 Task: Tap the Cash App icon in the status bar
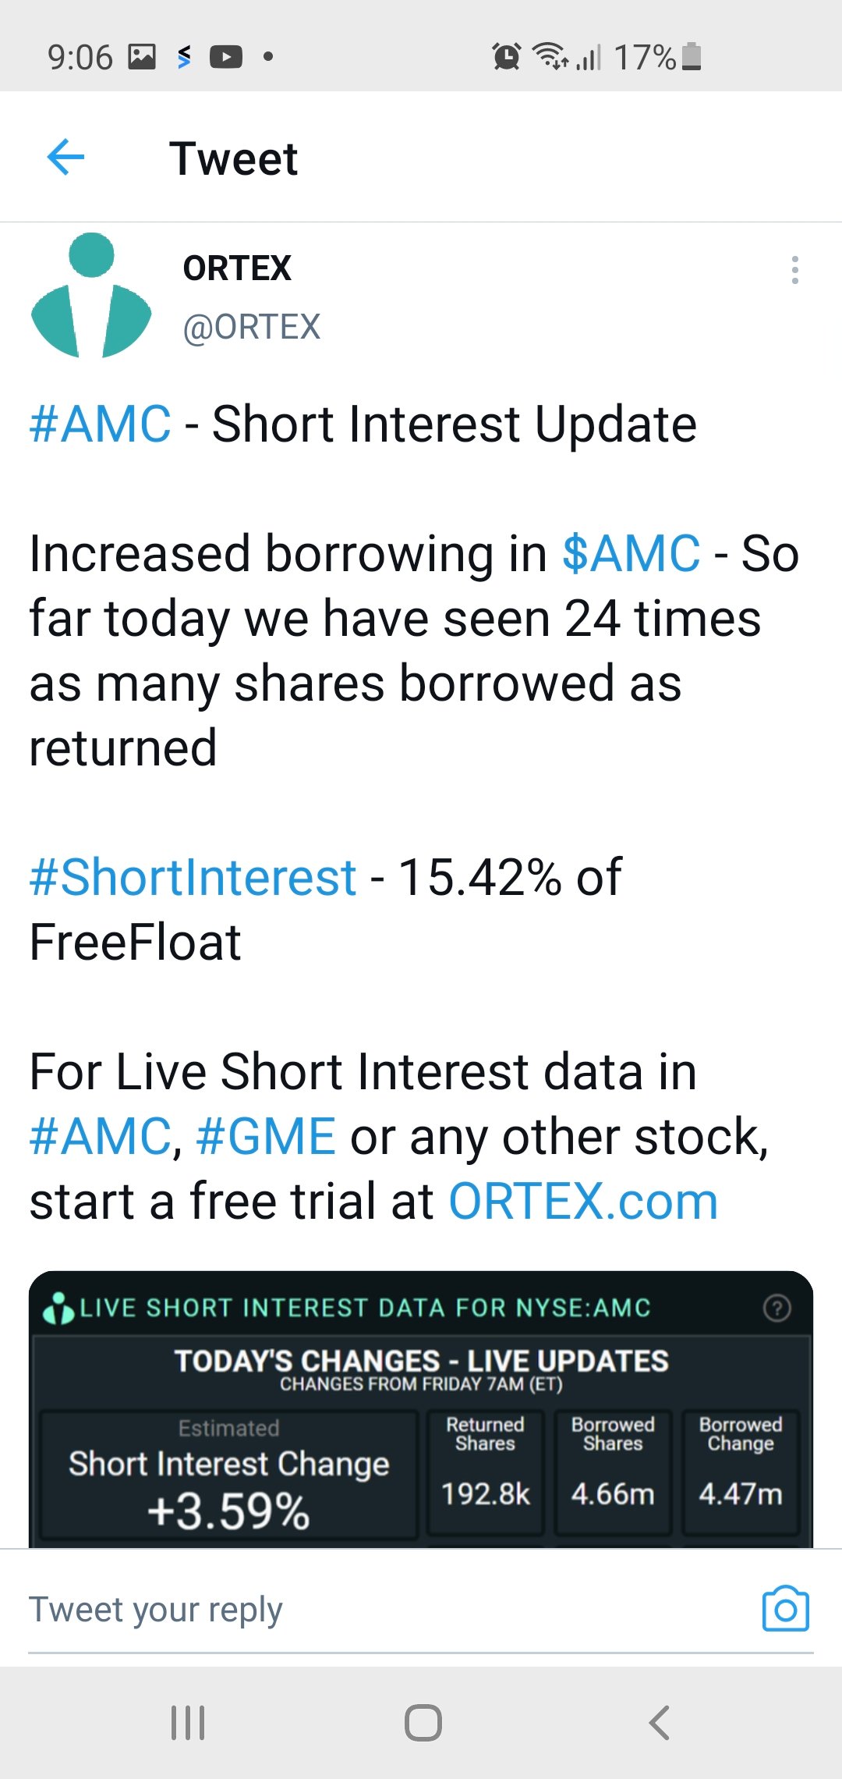pos(184,55)
